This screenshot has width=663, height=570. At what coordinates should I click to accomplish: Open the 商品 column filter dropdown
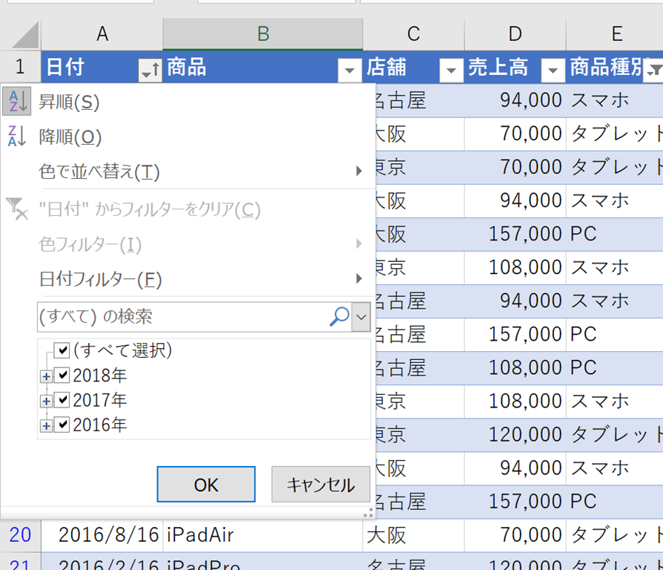349,71
